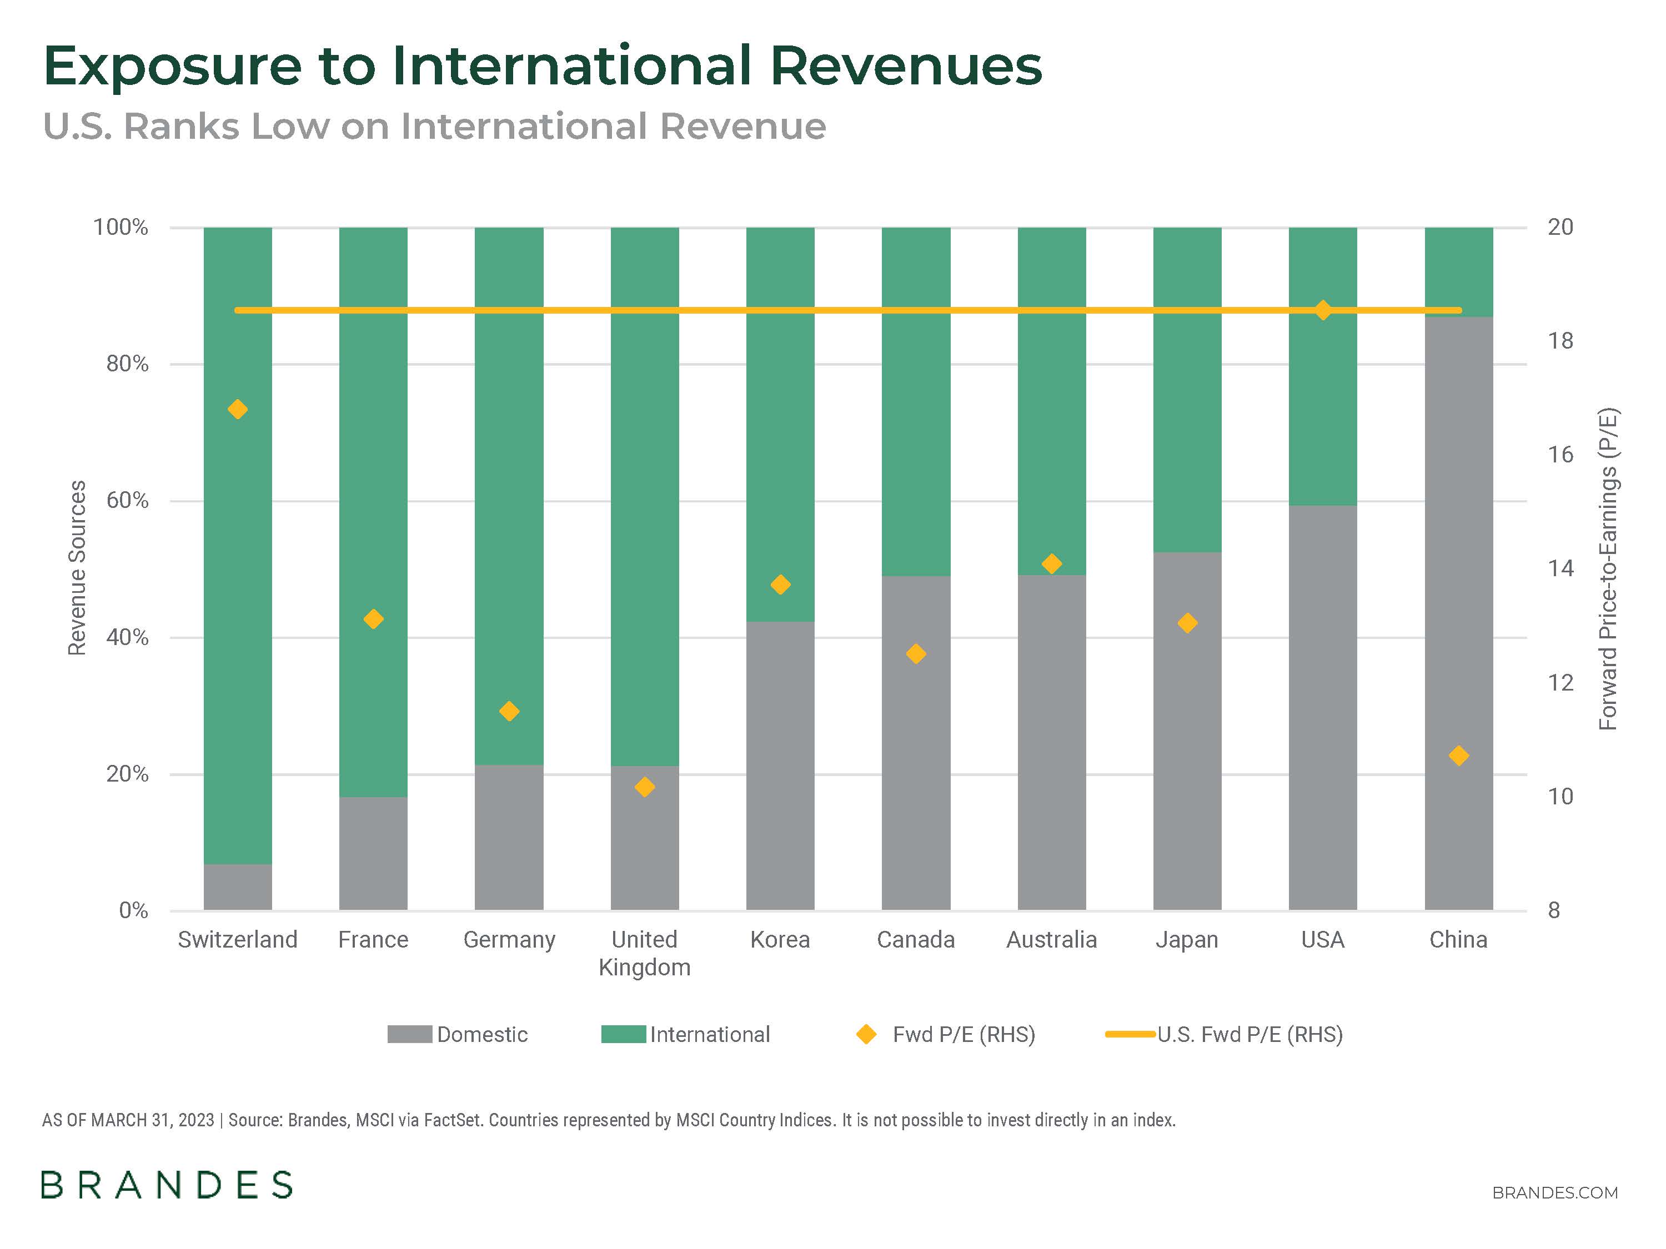
Task: Click the Domestic gray legend swatch
Action: (x=410, y=1034)
